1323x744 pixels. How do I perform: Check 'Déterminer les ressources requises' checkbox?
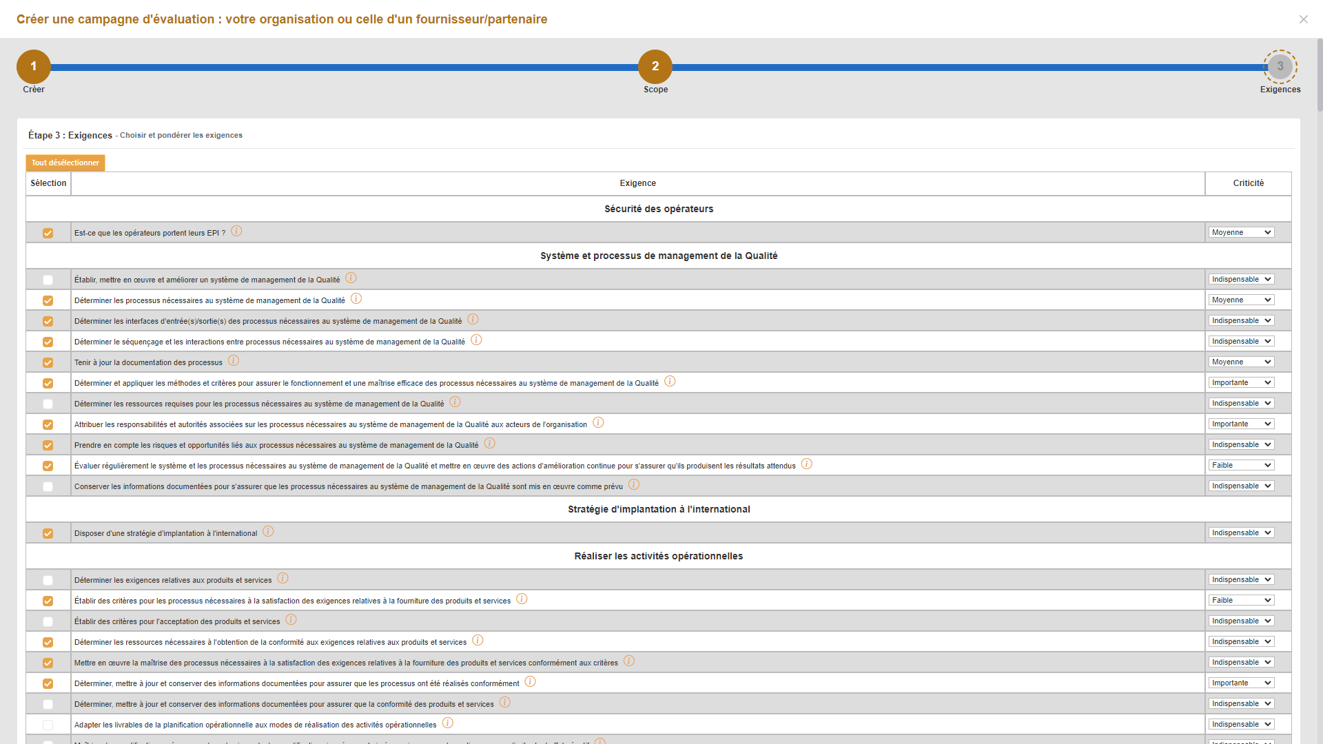point(48,404)
